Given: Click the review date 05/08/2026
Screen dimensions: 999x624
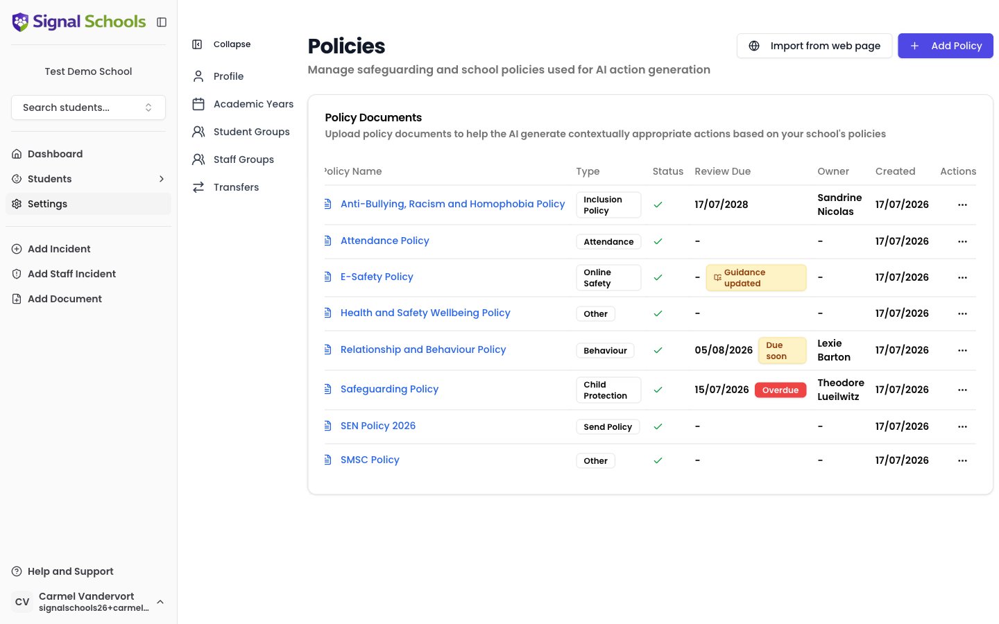Looking at the screenshot, I should (724, 350).
